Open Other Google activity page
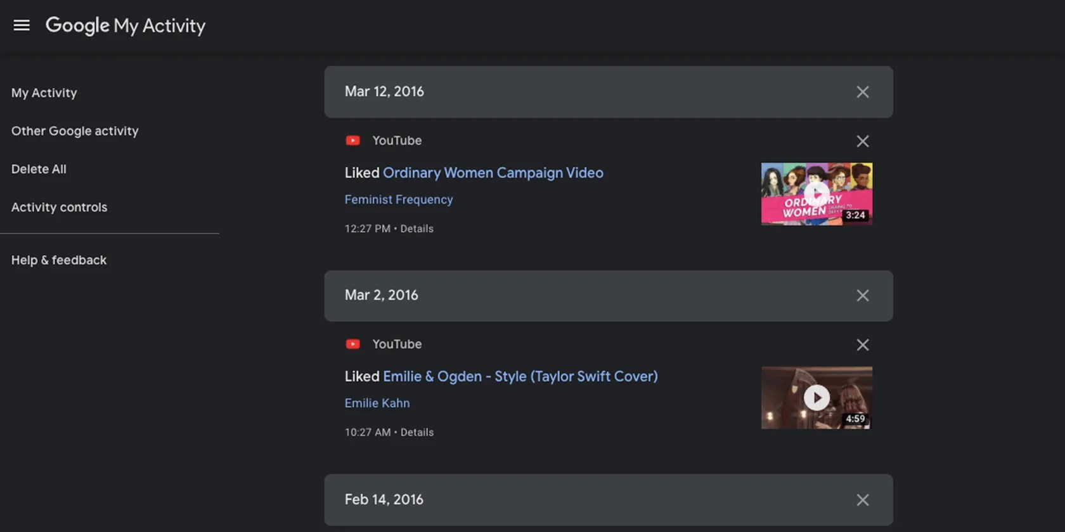 [75, 130]
